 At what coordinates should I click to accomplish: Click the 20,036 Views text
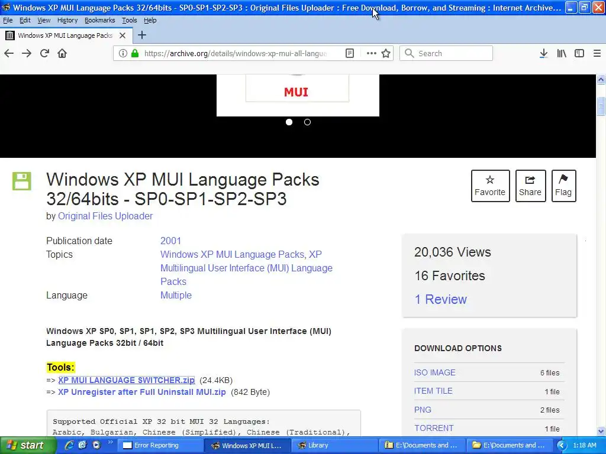point(453,252)
